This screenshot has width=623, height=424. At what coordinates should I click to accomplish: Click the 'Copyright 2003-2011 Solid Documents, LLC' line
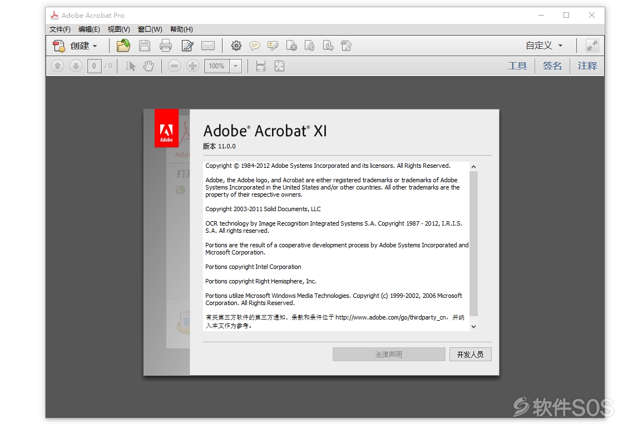[x=263, y=209]
